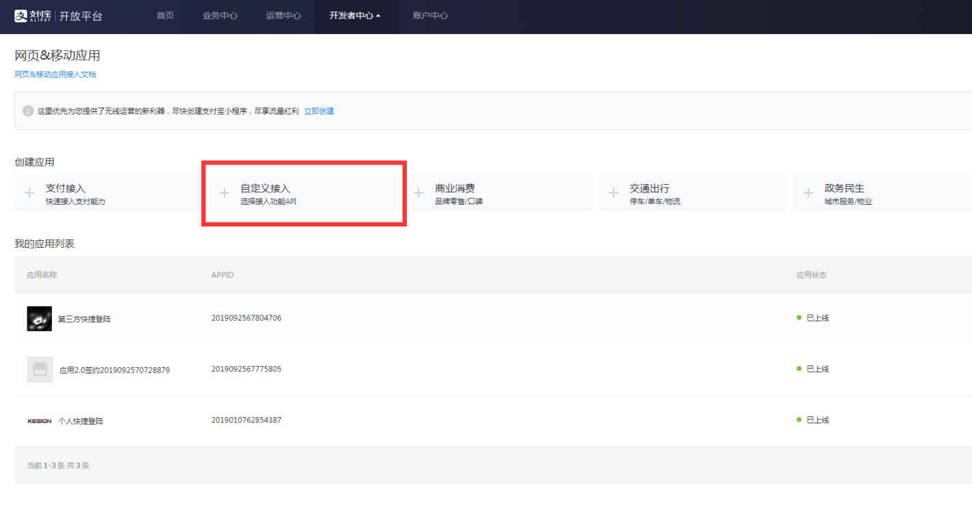Select the 自定义接入 create app card
This screenshot has height=516, width=972.
(x=303, y=193)
